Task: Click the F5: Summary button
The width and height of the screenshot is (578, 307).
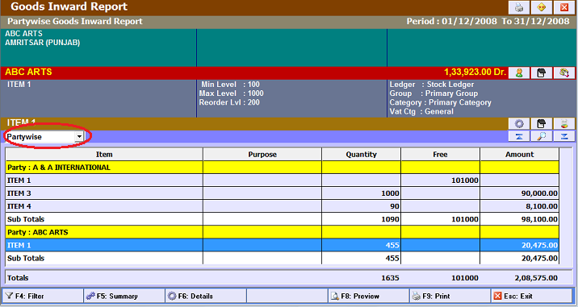Action: pos(124,296)
